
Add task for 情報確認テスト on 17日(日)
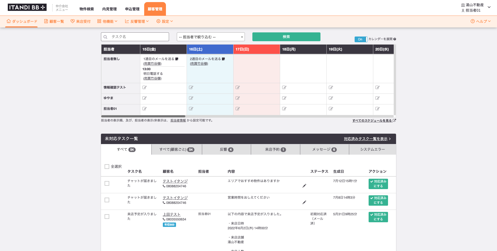[238, 88]
